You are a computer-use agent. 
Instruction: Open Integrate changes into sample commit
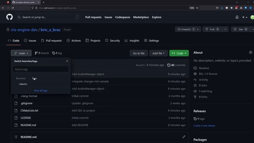tap(90, 81)
